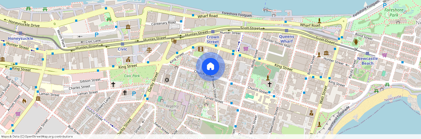Select the cathedral cross icon near Wolfe Street
This screenshot has width=421, height=139.
pos(269,84)
